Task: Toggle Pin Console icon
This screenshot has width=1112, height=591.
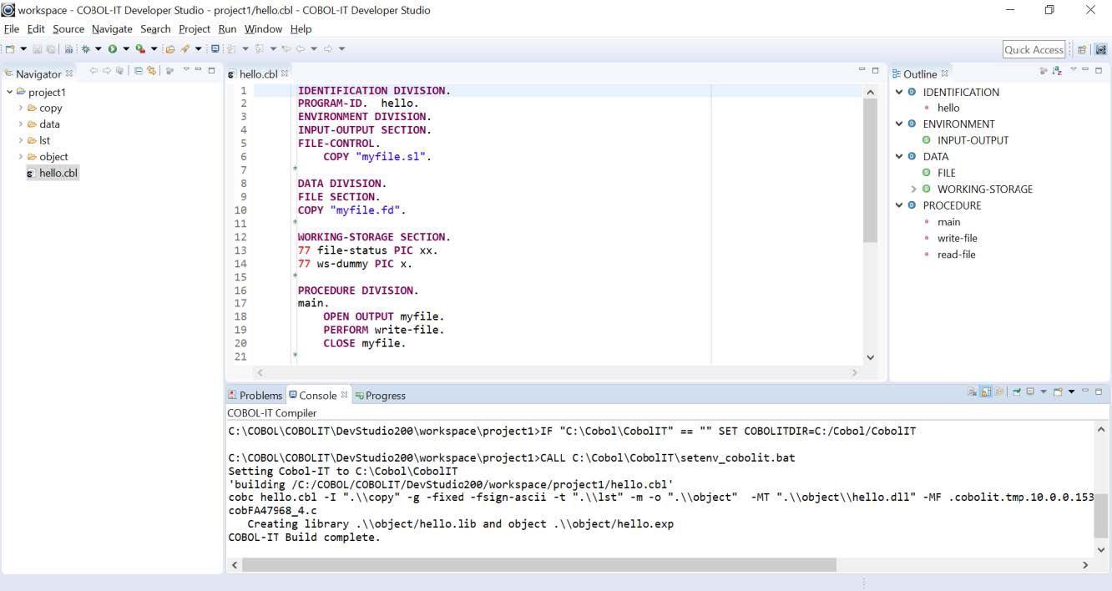Action: [x=1018, y=391]
